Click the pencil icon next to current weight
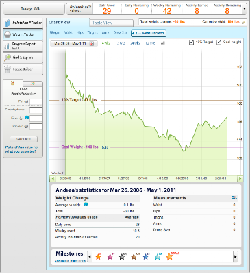The image size is (250, 274). point(244,22)
